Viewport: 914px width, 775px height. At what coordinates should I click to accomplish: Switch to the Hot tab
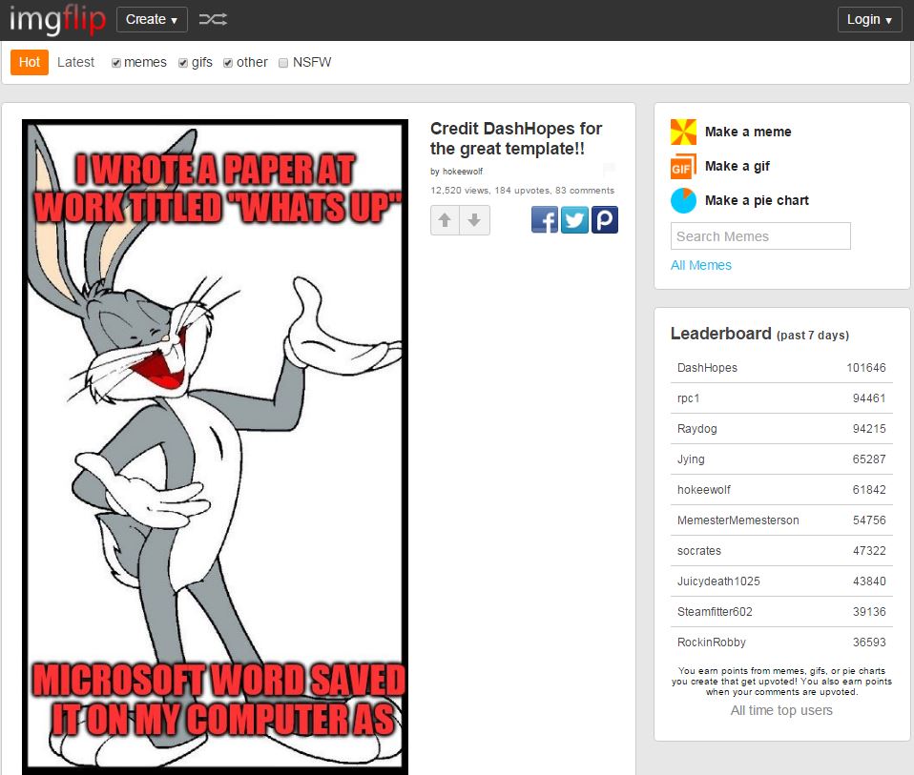tap(30, 62)
